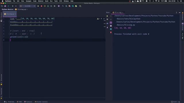Run with coverage toolbar icon

[45, 6]
